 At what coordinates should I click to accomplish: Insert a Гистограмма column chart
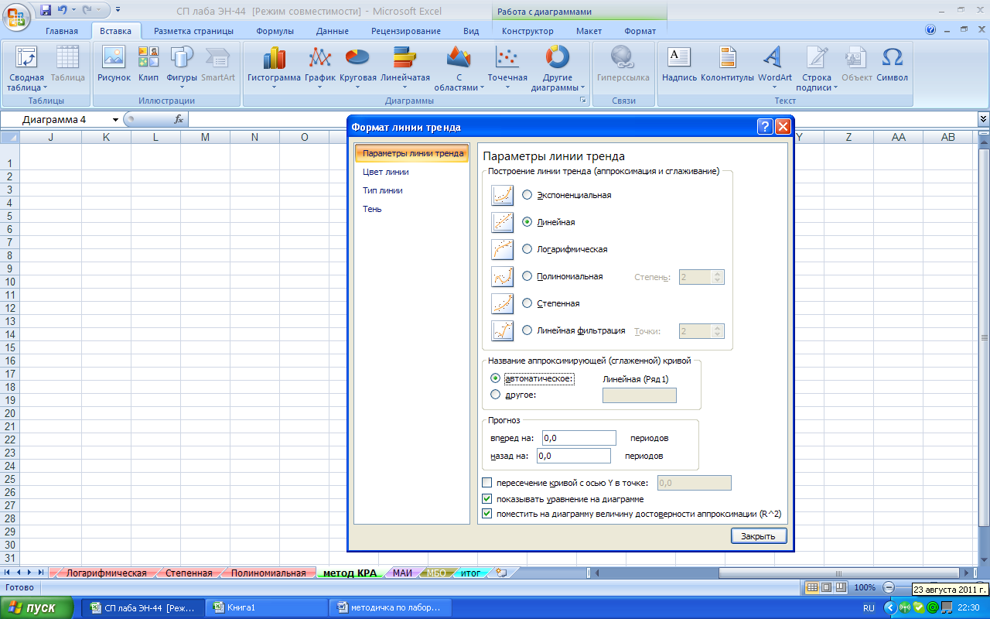[x=274, y=68]
